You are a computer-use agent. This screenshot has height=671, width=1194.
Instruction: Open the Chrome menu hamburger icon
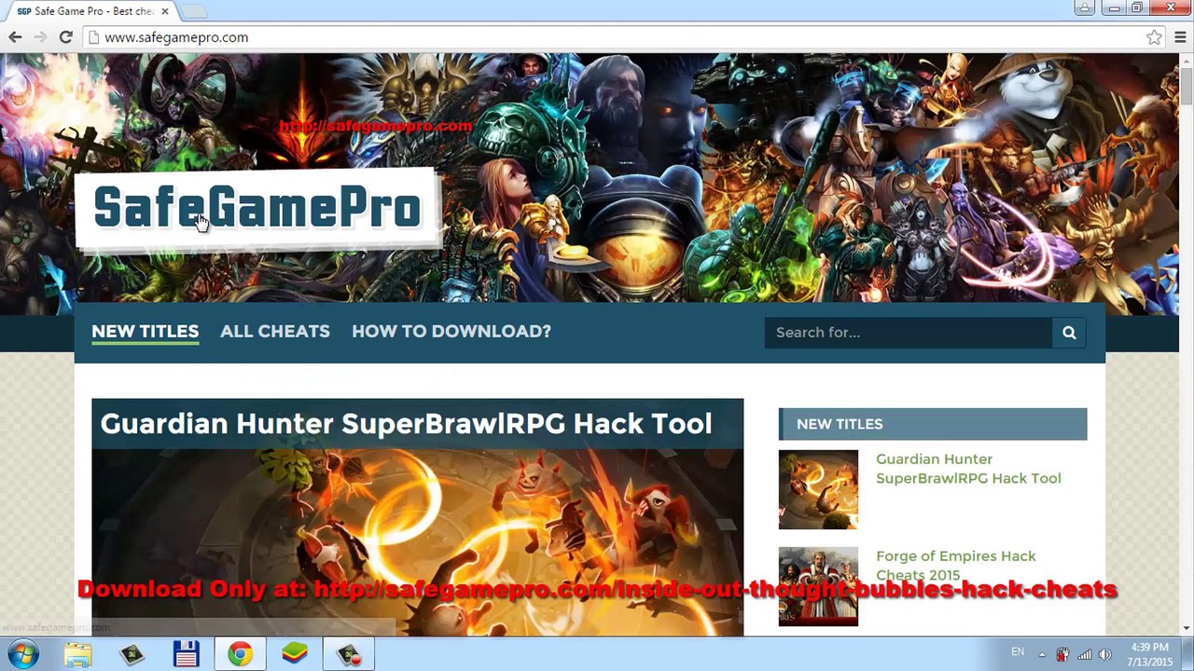pyautogui.click(x=1180, y=37)
